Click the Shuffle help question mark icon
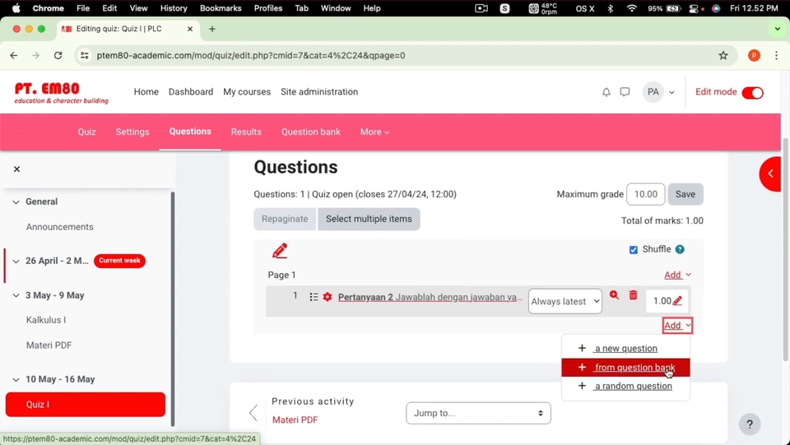 (x=680, y=249)
